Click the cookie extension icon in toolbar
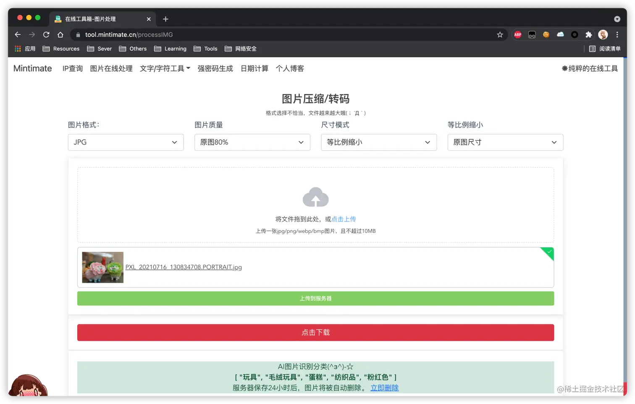This screenshot has height=404, width=635. [x=546, y=34]
